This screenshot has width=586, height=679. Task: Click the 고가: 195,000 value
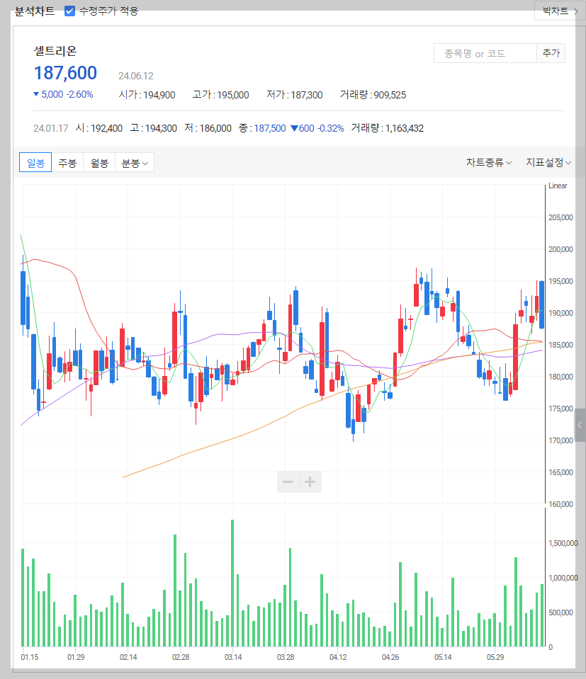(220, 95)
